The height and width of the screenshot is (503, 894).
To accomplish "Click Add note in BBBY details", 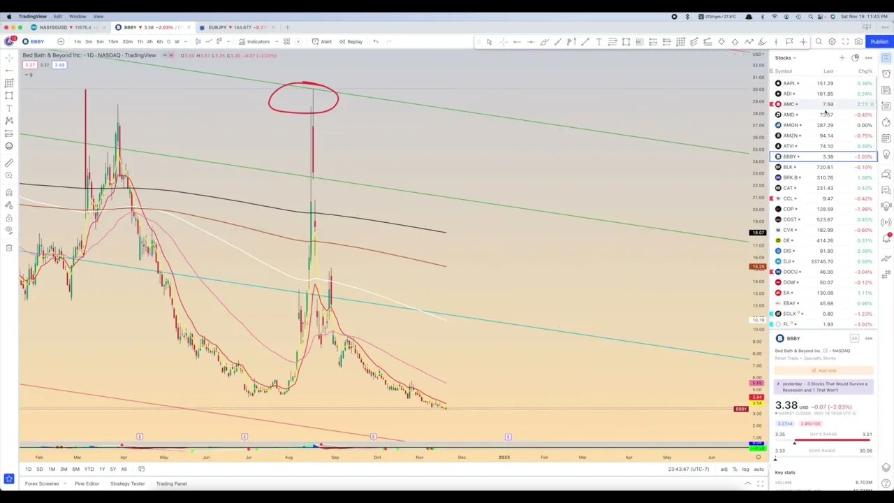I will (824, 371).
